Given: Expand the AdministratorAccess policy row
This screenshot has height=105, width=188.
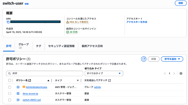Looking at the screenshot, I should pyautogui.click(x=18, y=87).
